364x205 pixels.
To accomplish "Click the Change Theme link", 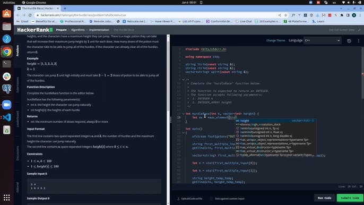I will pos(275,40).
